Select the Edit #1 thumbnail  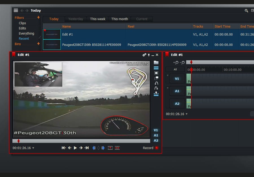coord(52,34)
